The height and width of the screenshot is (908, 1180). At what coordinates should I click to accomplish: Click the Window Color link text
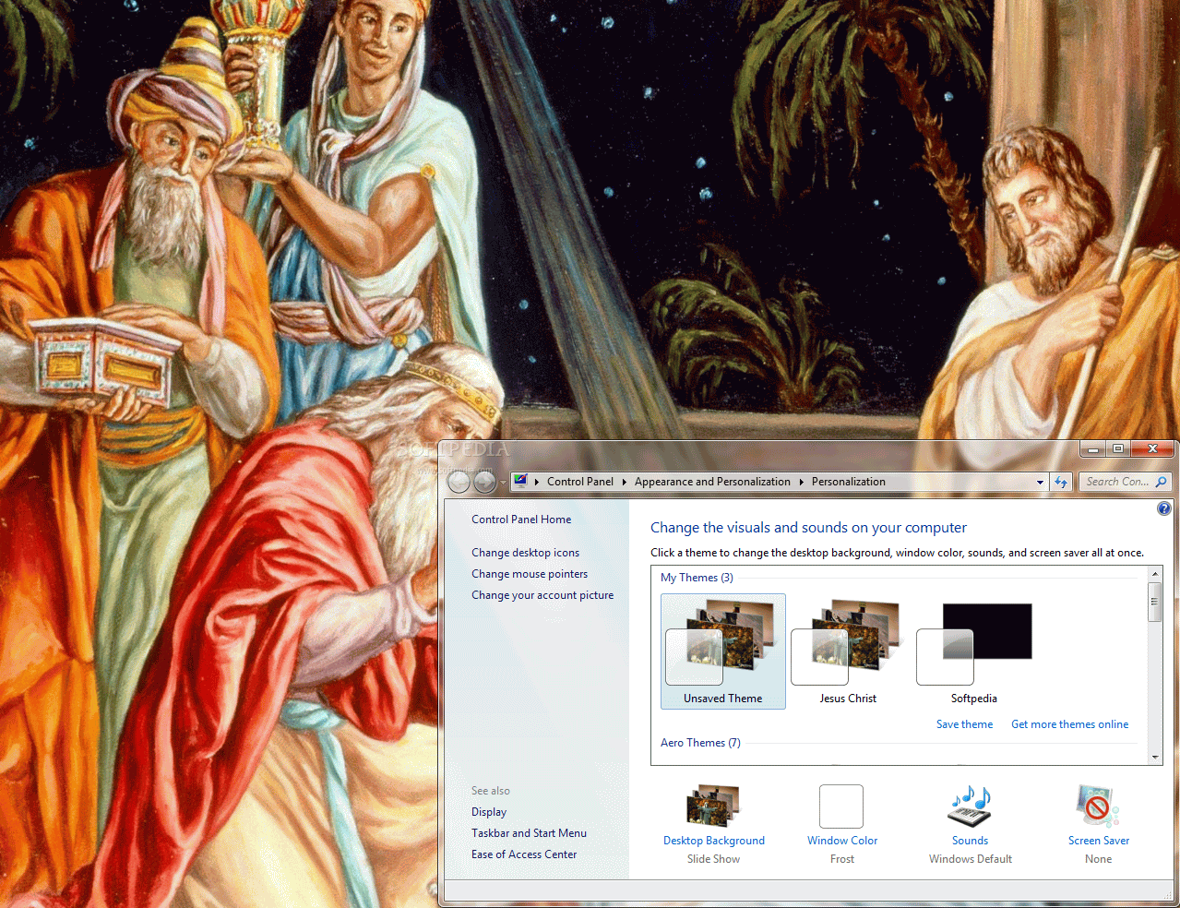[x=842, y=841]
